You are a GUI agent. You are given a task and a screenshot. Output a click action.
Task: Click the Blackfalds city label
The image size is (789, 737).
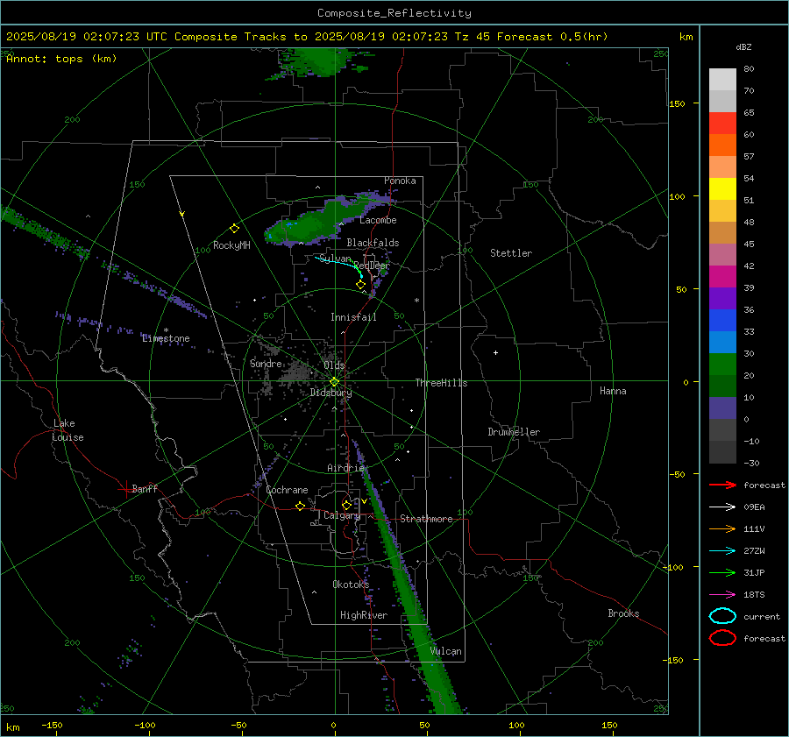[373, 243]
